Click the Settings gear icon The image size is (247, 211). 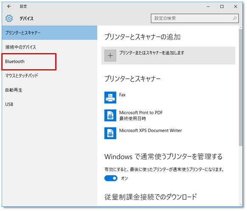(x=9, y=18)
